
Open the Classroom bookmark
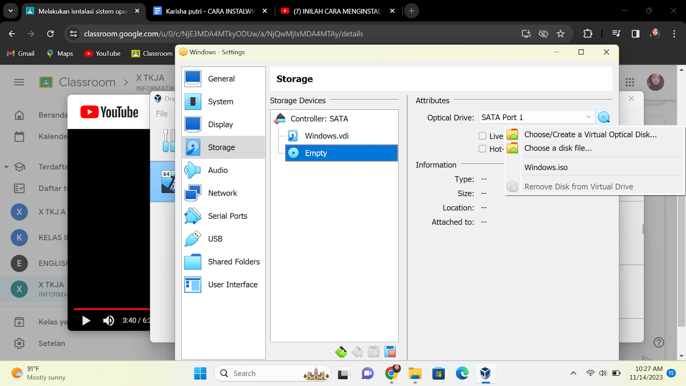tap(152, 54)
